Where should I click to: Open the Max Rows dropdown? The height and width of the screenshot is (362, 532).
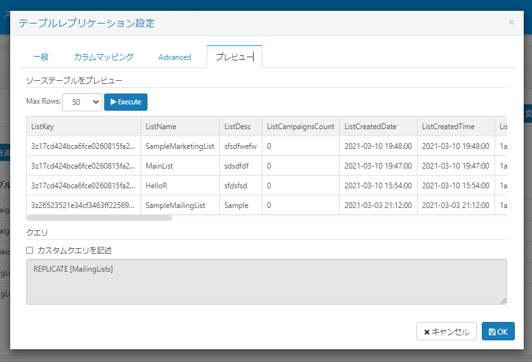[82, 102]
